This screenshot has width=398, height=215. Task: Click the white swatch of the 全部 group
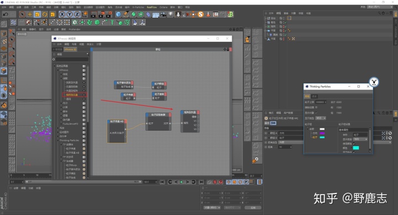tap(322, 129)
